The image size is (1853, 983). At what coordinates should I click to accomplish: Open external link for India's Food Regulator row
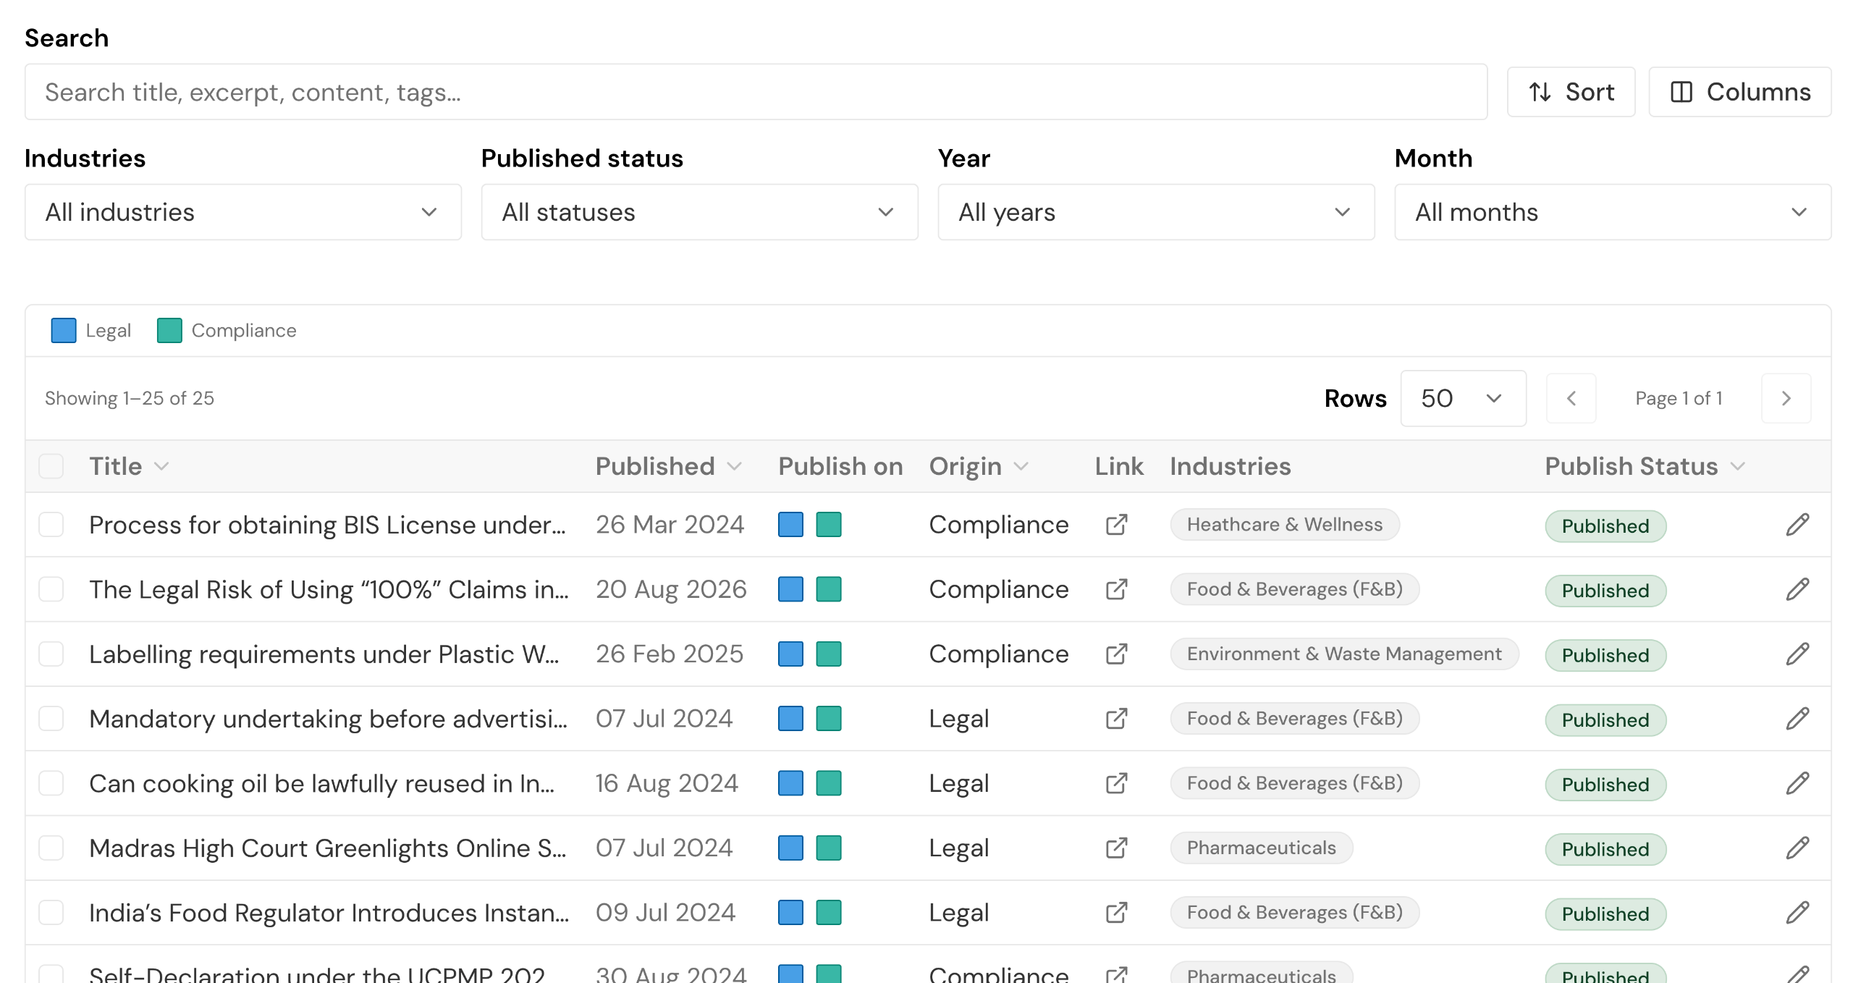(1117, 913)
